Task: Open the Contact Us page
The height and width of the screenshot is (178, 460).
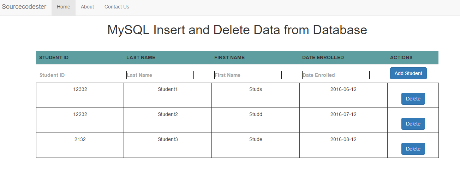Action: pos(117,7)
